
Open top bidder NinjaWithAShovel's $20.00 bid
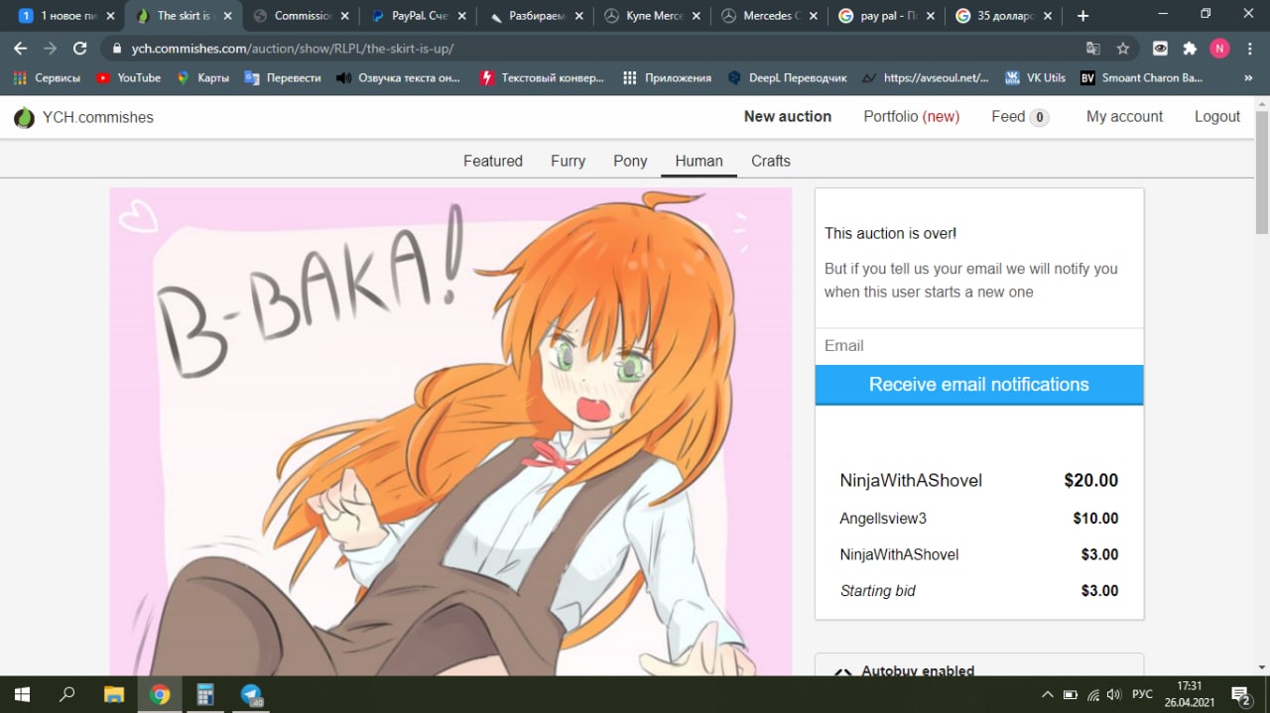(x=979, y=480)
